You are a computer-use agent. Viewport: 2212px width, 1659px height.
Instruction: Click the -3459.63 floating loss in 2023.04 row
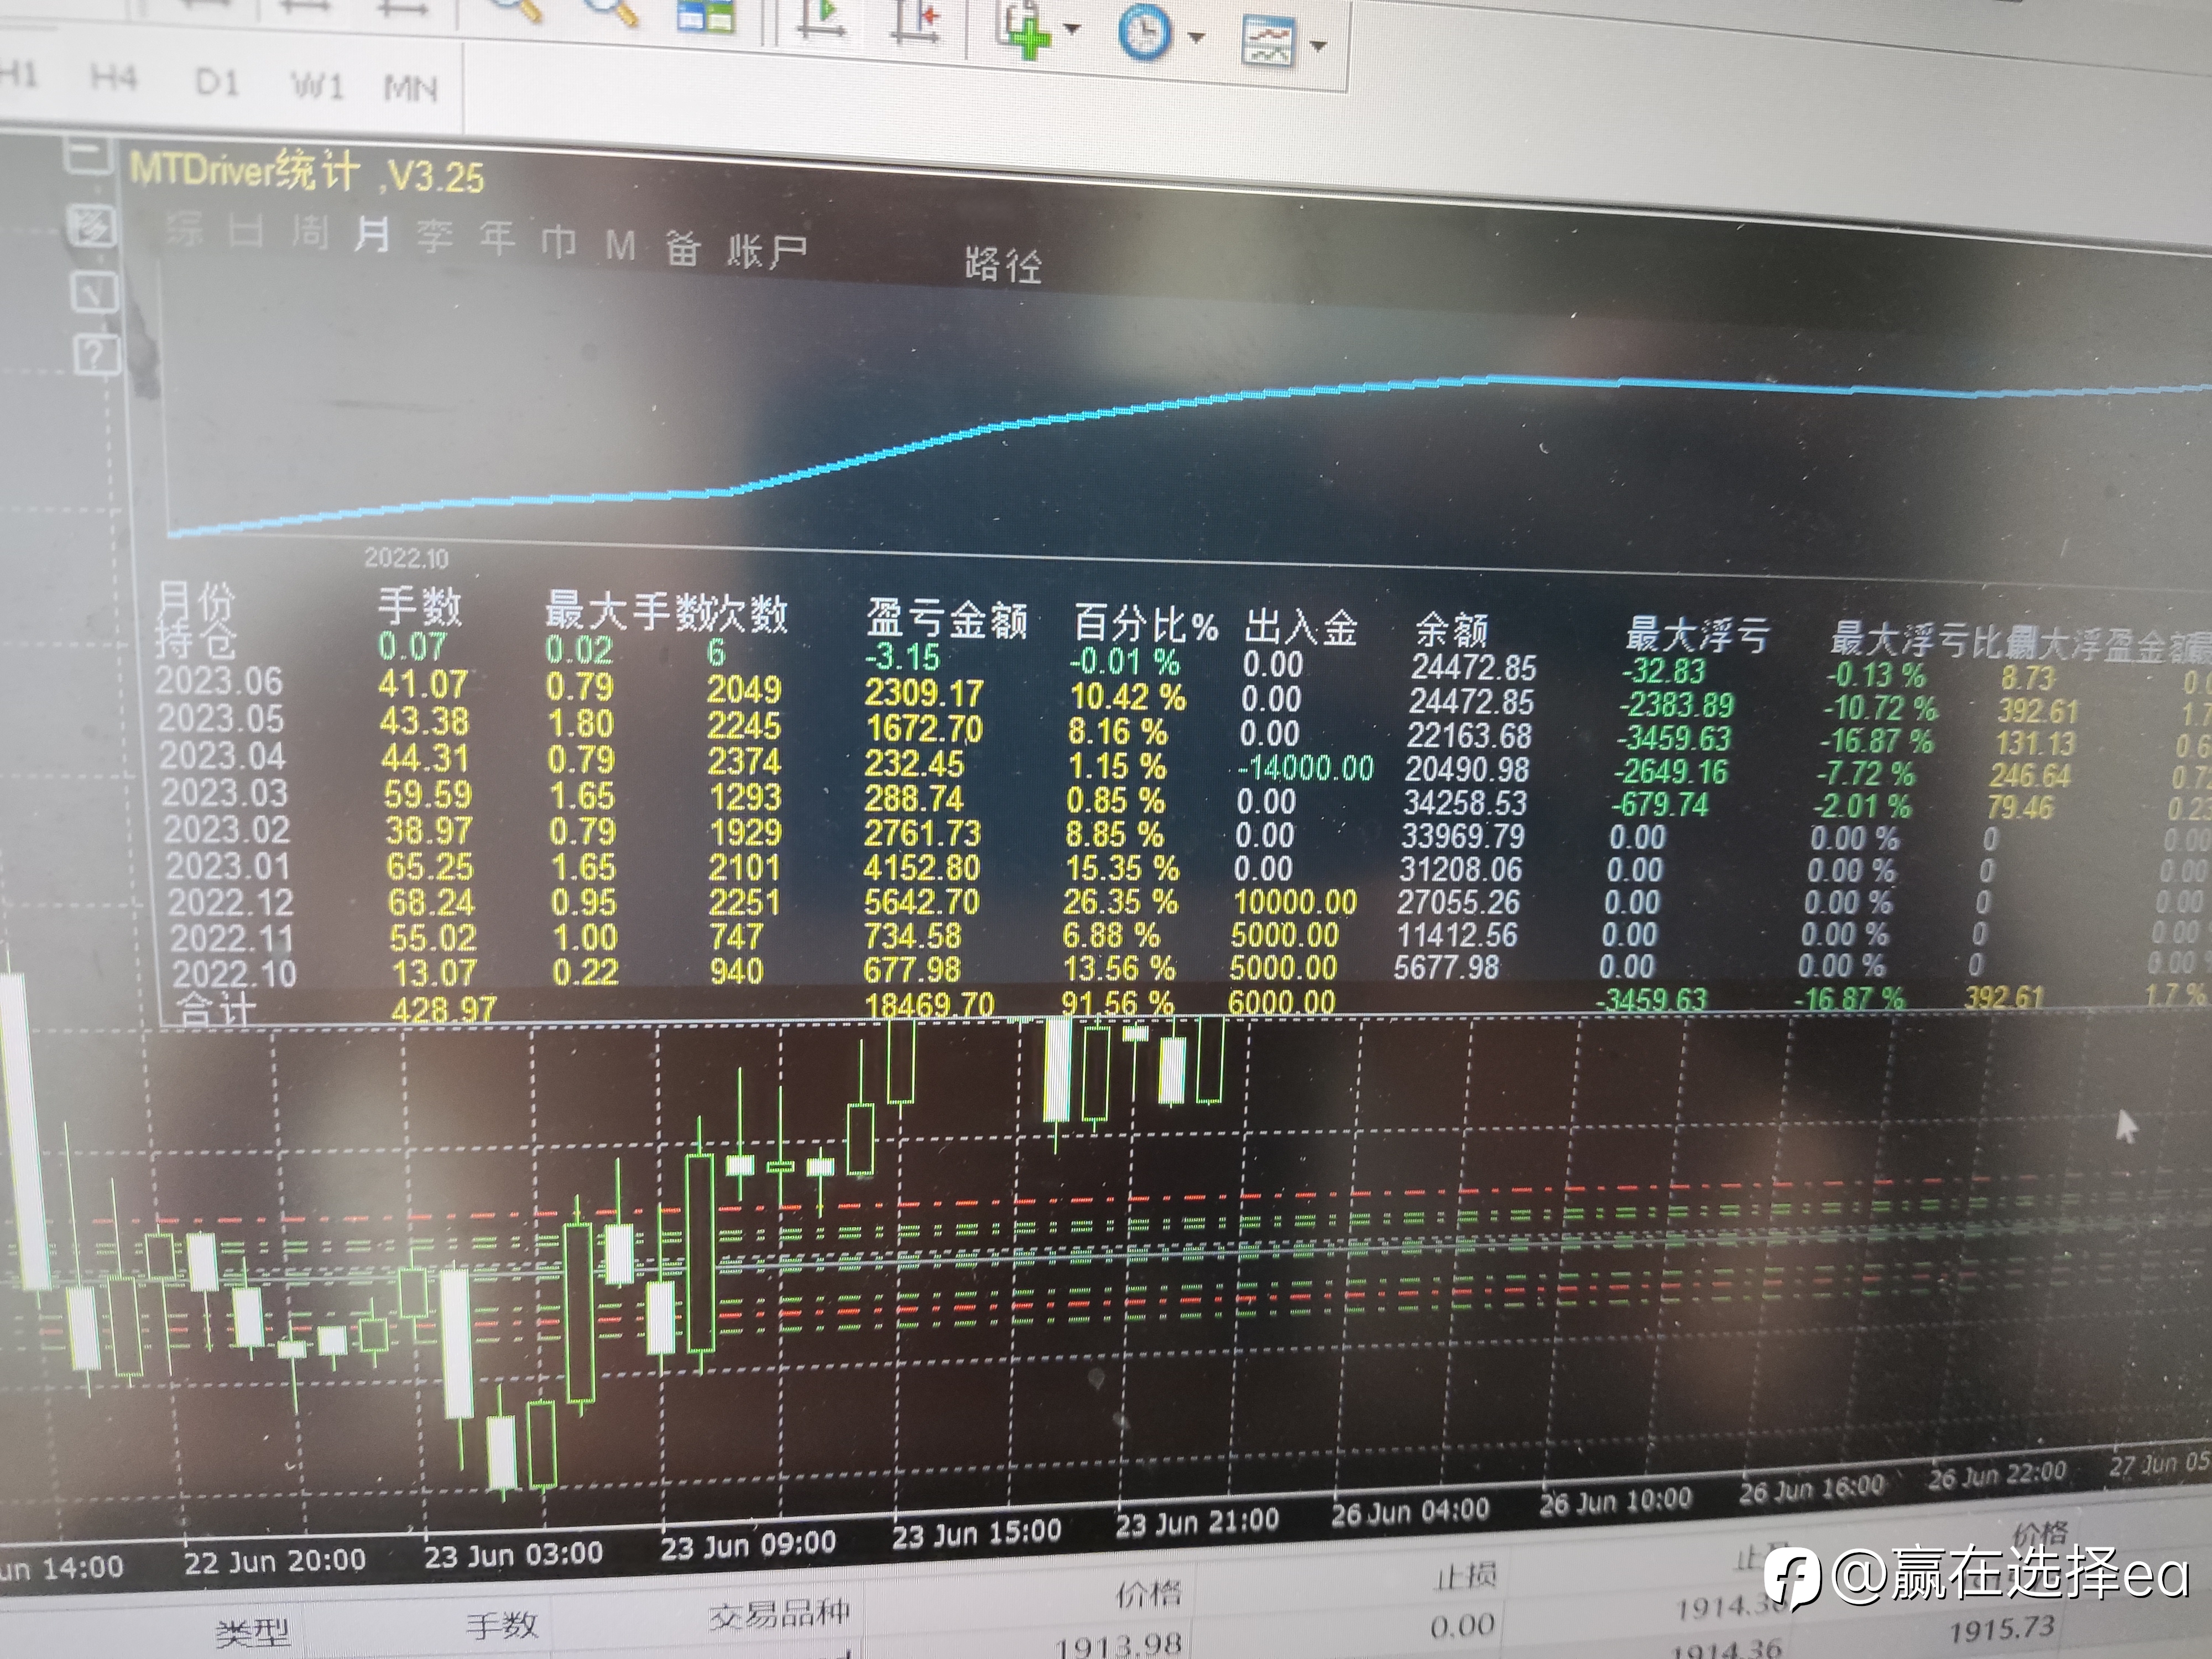[x=1675, y=738]
